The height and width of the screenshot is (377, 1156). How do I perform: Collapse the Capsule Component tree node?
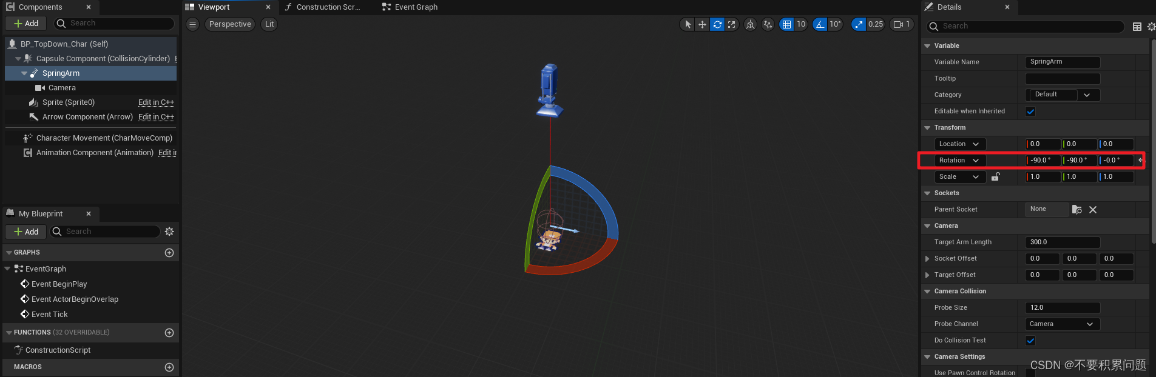(18, 59)
